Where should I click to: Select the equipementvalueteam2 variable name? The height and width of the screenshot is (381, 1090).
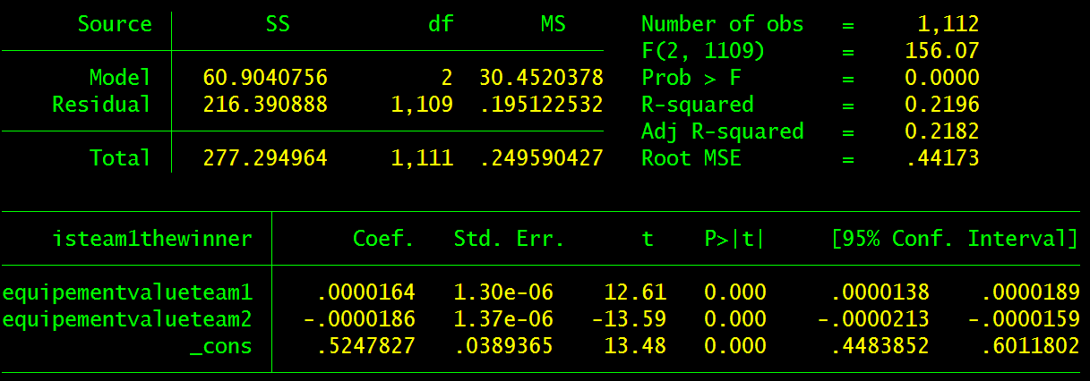pos(127,318)
